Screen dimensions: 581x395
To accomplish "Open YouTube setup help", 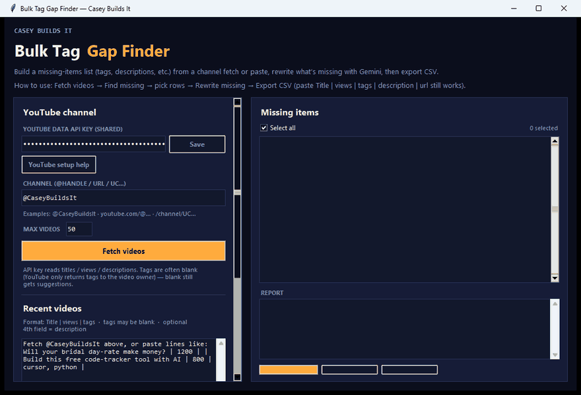I will 59,164.
